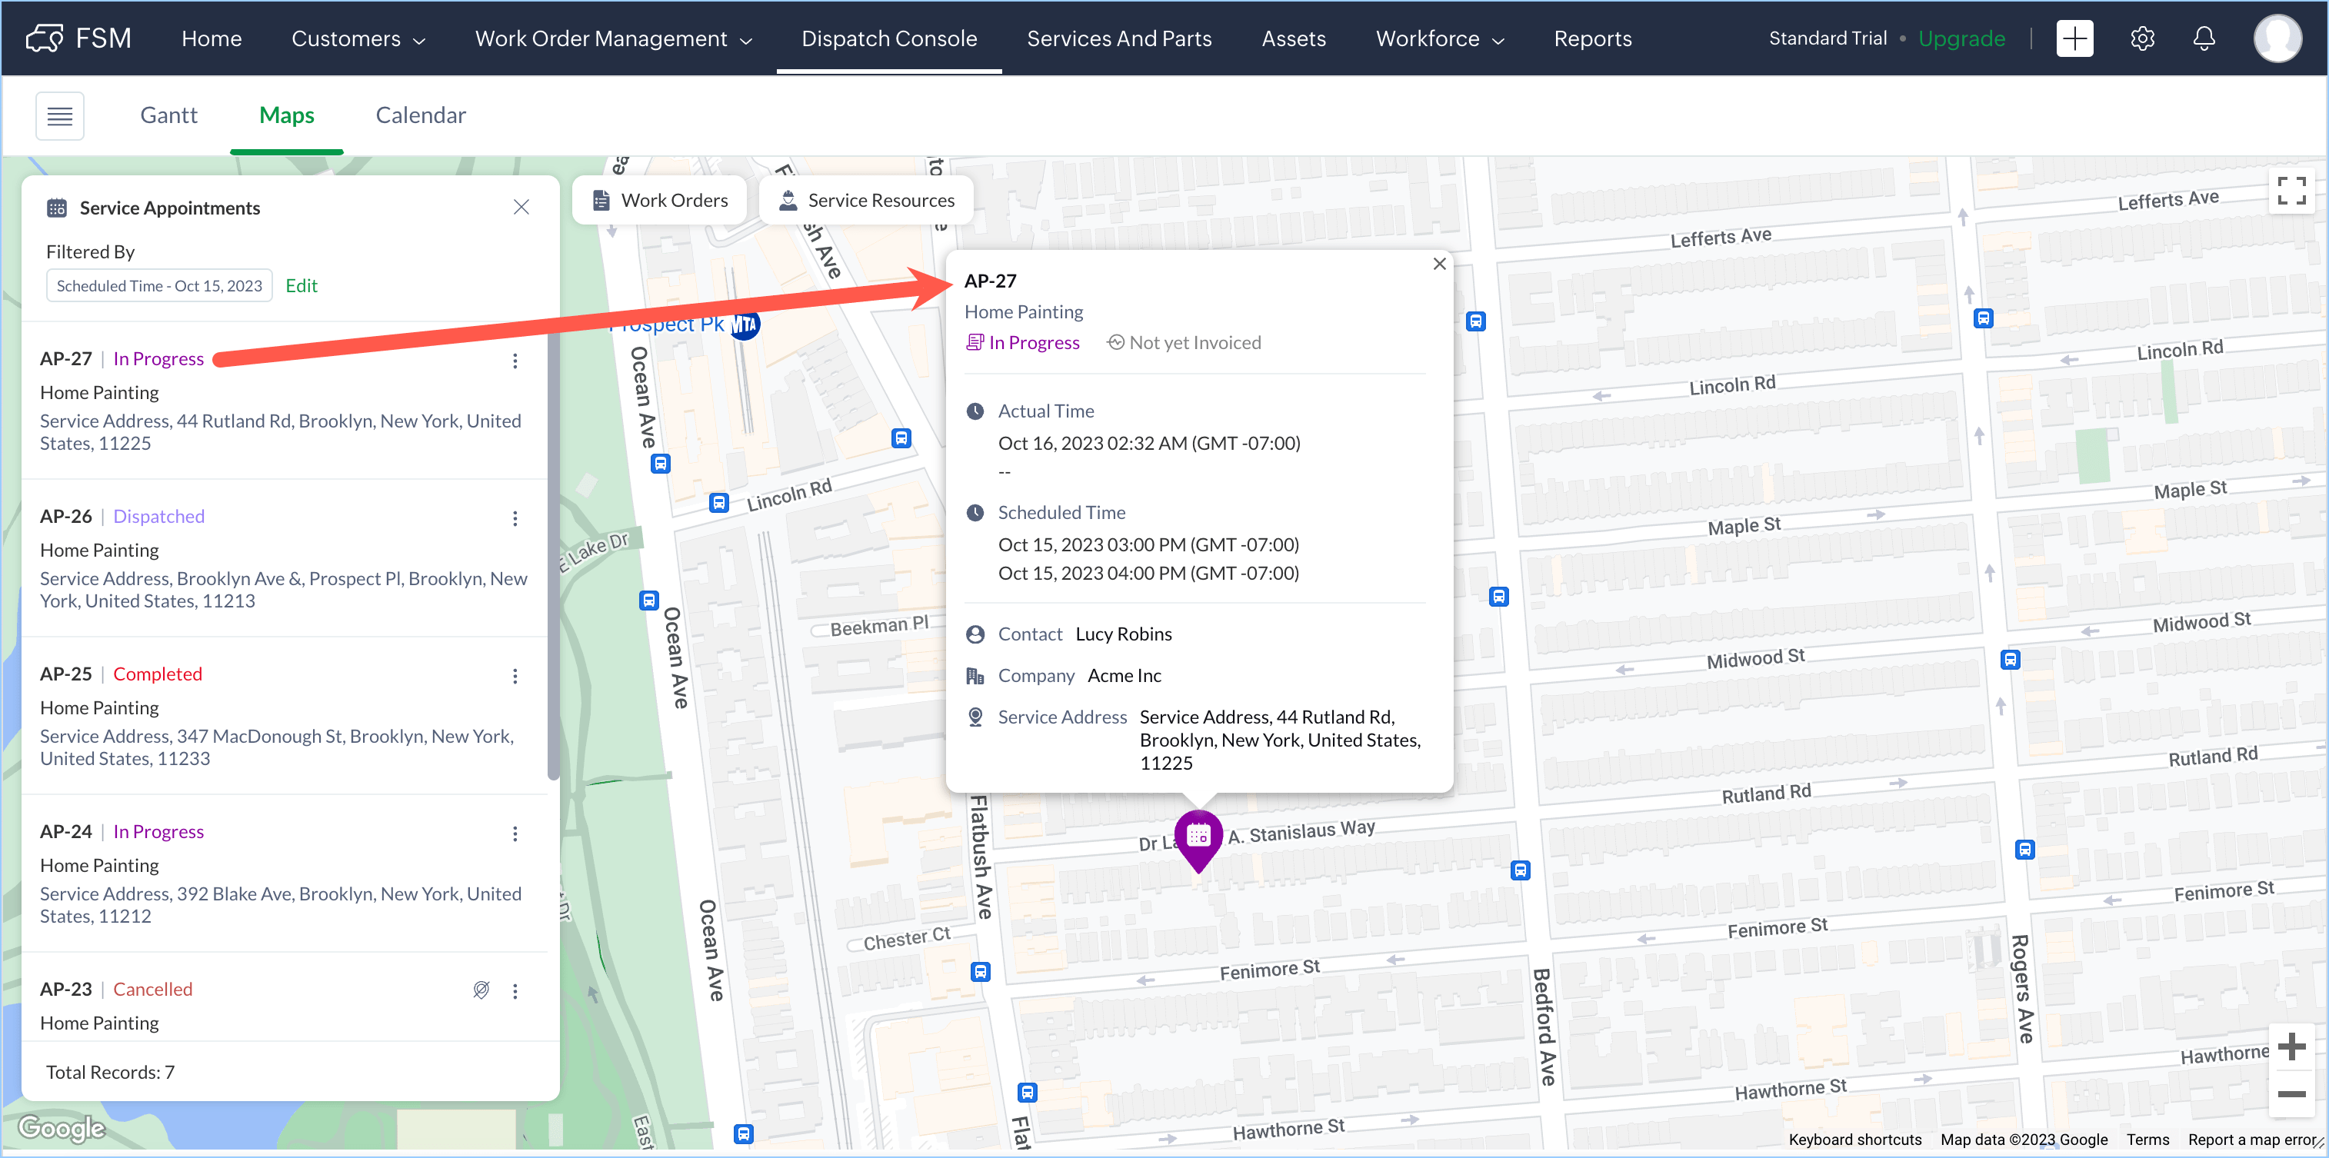
Task: Toggle the hamburger sidebar menu icon
Action: coord(60,115)
